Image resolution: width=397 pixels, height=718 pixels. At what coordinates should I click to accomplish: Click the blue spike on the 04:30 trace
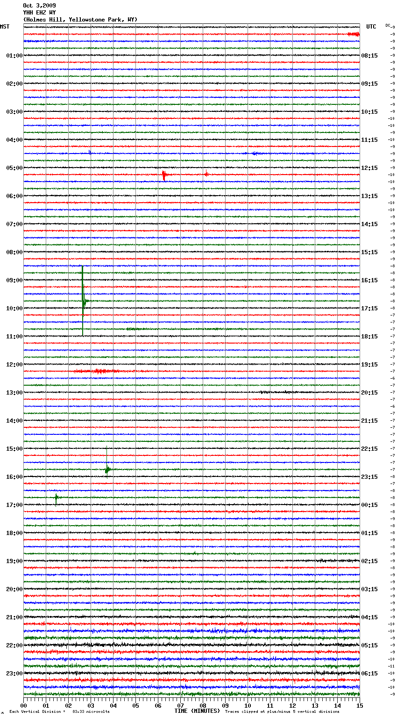90,152
